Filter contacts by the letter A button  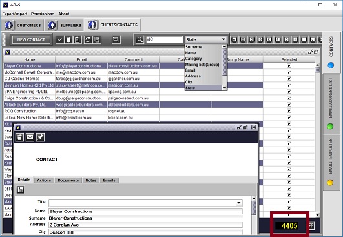tap(234, 39)
